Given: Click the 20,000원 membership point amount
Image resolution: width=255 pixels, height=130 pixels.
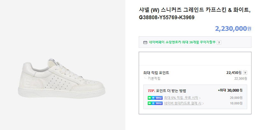Looking at the screenshot, I should (x=236, y=98).
